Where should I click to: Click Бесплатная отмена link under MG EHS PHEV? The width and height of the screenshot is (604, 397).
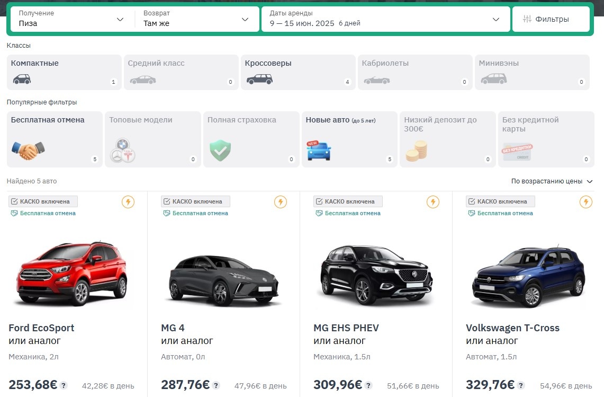[x=349, y=213]
